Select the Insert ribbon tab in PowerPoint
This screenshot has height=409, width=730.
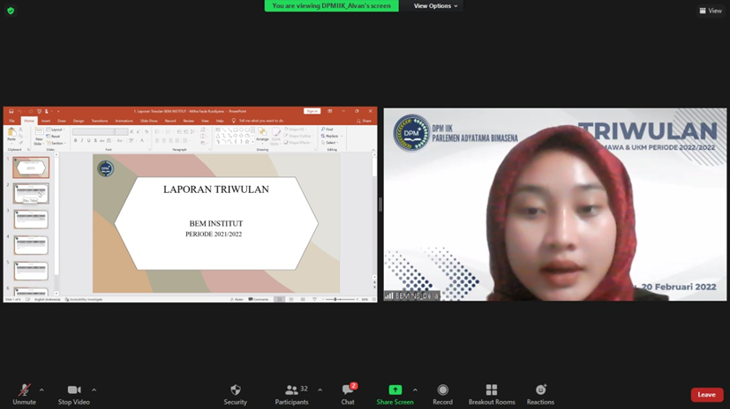[46, 121]
